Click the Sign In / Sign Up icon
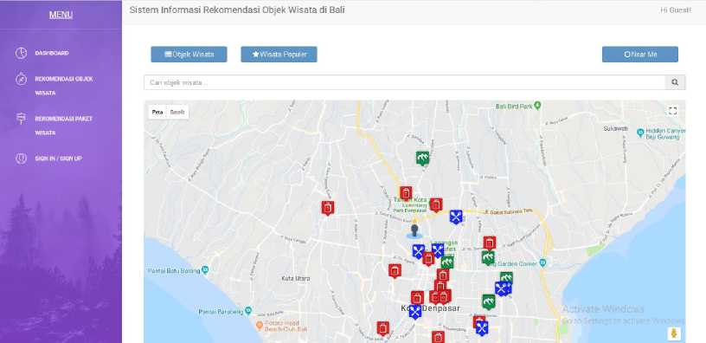This screenshot has width=706, height=343. [x=21, y=159]
